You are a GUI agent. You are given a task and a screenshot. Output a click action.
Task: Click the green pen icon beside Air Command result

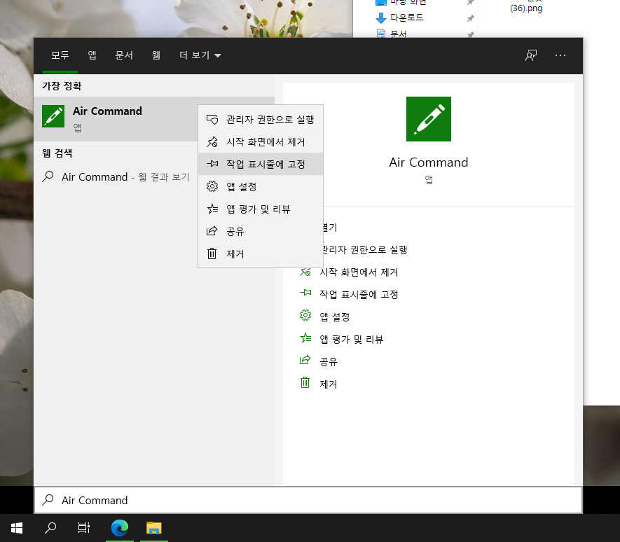53,116
